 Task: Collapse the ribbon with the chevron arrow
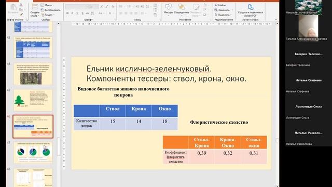pyautogui.click(x=276, y=20)
